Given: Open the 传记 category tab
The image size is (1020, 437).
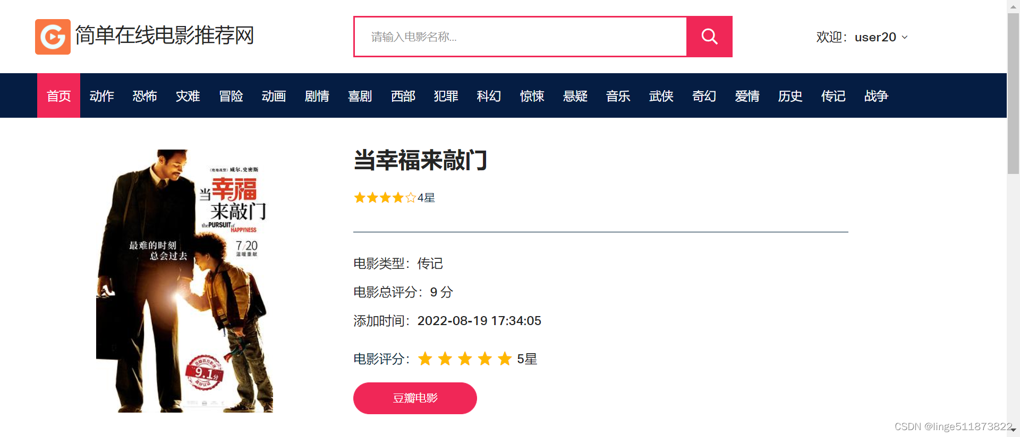Looking at the screenshot, I should (833, 95).
